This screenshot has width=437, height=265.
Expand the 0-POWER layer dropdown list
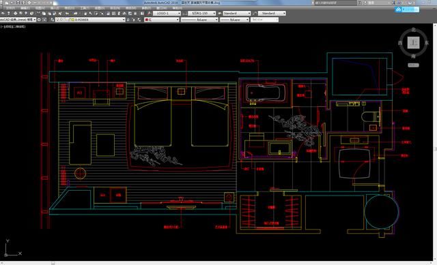[x=124, y=20]
